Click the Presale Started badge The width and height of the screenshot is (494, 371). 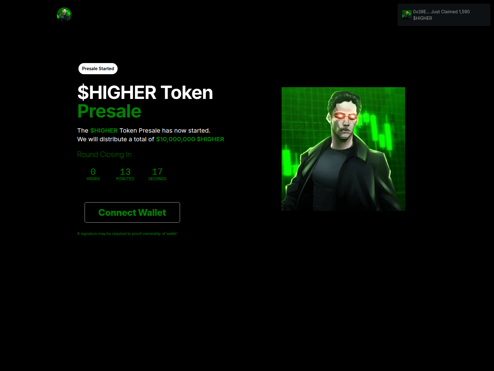click(x=98, y=69)
